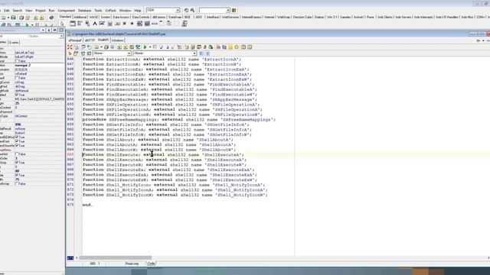Click the Code tab at editor bottom
This screenshot has width=490, height=275.
151,264
